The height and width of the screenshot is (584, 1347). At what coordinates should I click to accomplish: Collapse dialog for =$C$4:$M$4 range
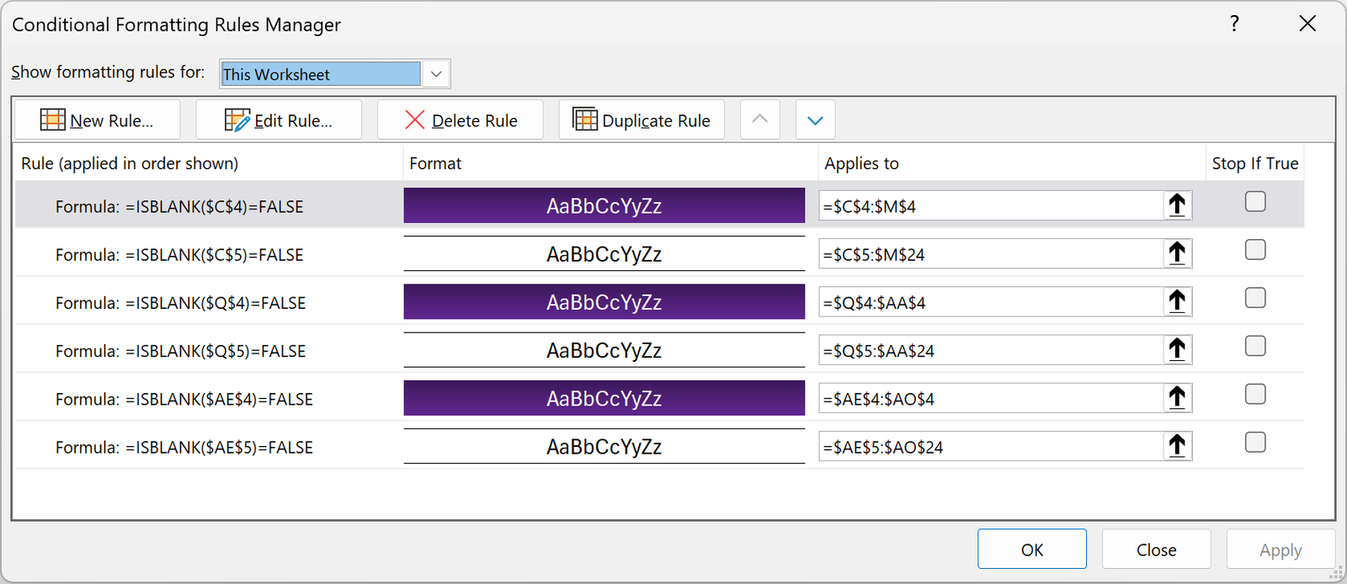[1177, 205]
